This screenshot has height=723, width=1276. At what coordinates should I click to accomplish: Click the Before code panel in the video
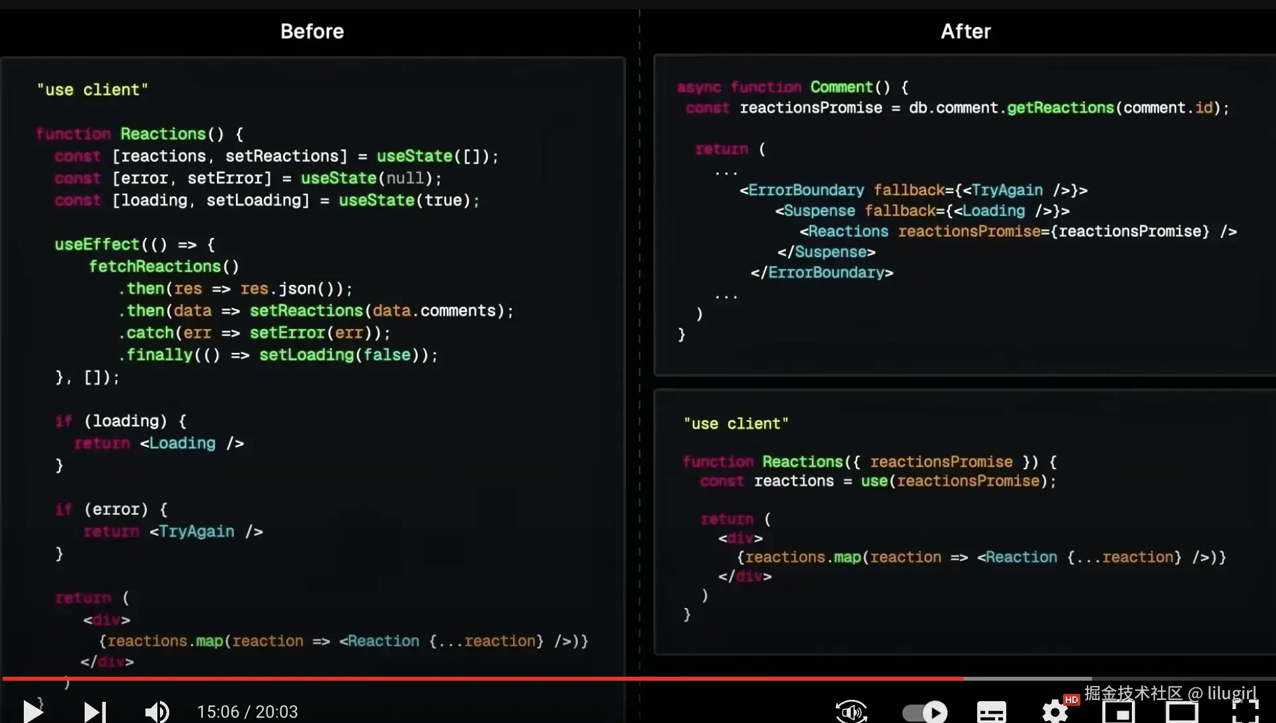click(313, 370)
